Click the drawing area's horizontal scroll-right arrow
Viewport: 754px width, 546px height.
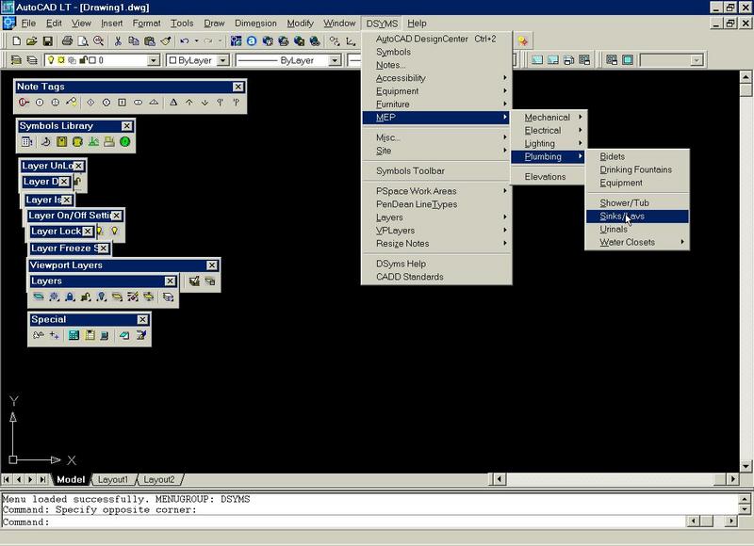point(733,479)
